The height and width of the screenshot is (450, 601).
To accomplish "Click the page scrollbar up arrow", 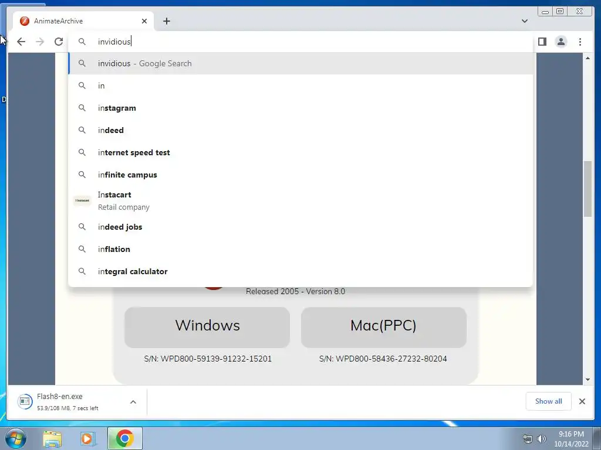I will [588, 58].
